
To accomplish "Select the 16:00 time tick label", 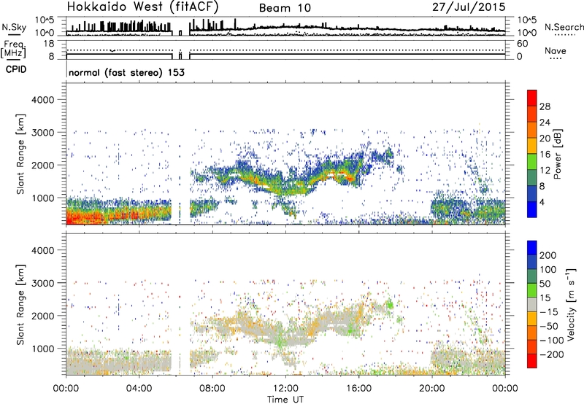I will (x=358, y=389).
